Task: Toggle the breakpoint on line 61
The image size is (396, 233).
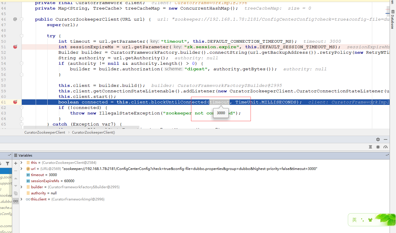Action: pyautogui.click(x=15, y=102)
